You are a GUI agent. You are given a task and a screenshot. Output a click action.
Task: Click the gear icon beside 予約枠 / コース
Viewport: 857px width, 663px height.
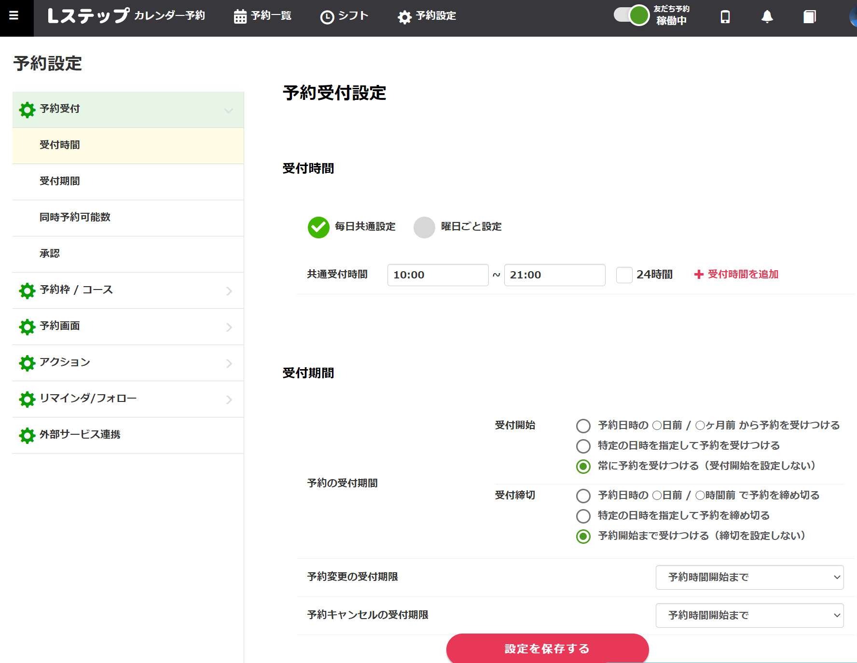27,290
